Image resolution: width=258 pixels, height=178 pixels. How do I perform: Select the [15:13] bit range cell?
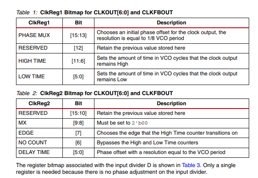[78, 35]
